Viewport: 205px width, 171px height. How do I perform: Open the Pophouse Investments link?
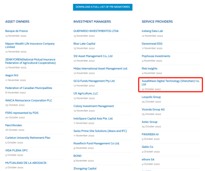coord(156,56)
